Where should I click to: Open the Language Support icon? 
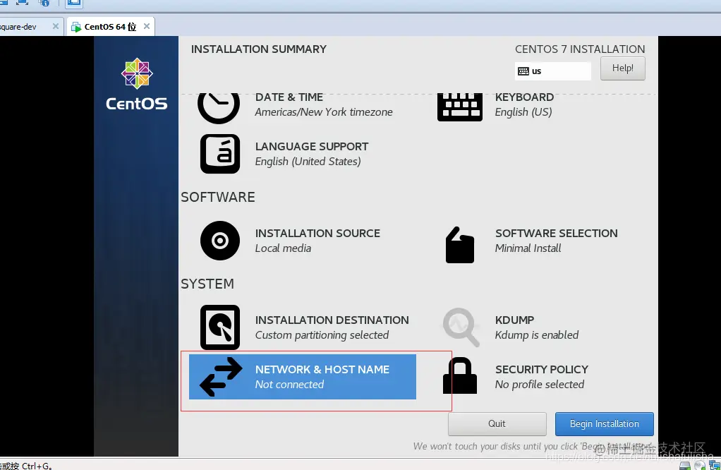[x=220, y=154]
